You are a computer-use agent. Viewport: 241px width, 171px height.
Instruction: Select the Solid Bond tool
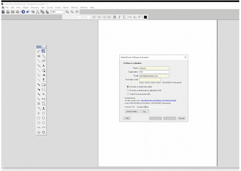(x=39, y=61)
